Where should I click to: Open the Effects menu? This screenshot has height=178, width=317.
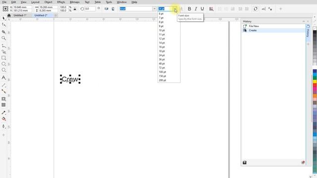click(x=61, y=2)
